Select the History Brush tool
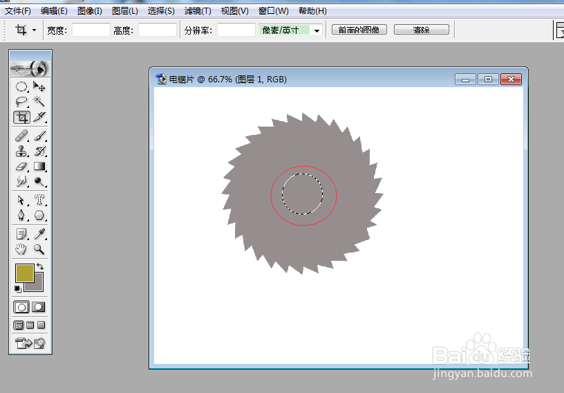 click(39, 152)
